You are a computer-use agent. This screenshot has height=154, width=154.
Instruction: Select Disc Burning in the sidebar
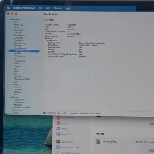point(20,43)
